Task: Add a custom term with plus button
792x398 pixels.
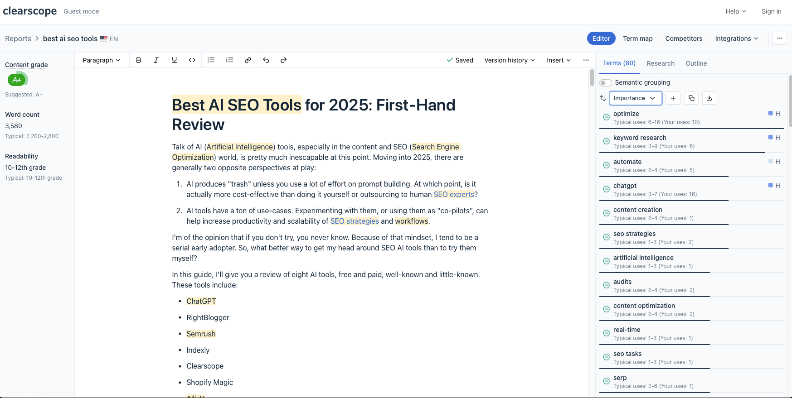Action: (673, 98)
